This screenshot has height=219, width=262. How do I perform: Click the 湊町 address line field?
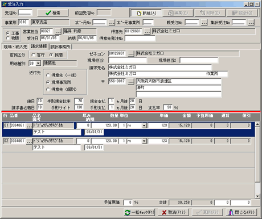(x=178, y=88)
